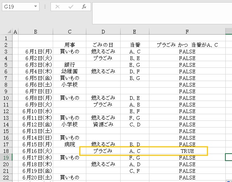This screenshot has height=182, width=232.
Task: Click the Enter checkmark icon in formula bar
Action: tap(71, 7)
